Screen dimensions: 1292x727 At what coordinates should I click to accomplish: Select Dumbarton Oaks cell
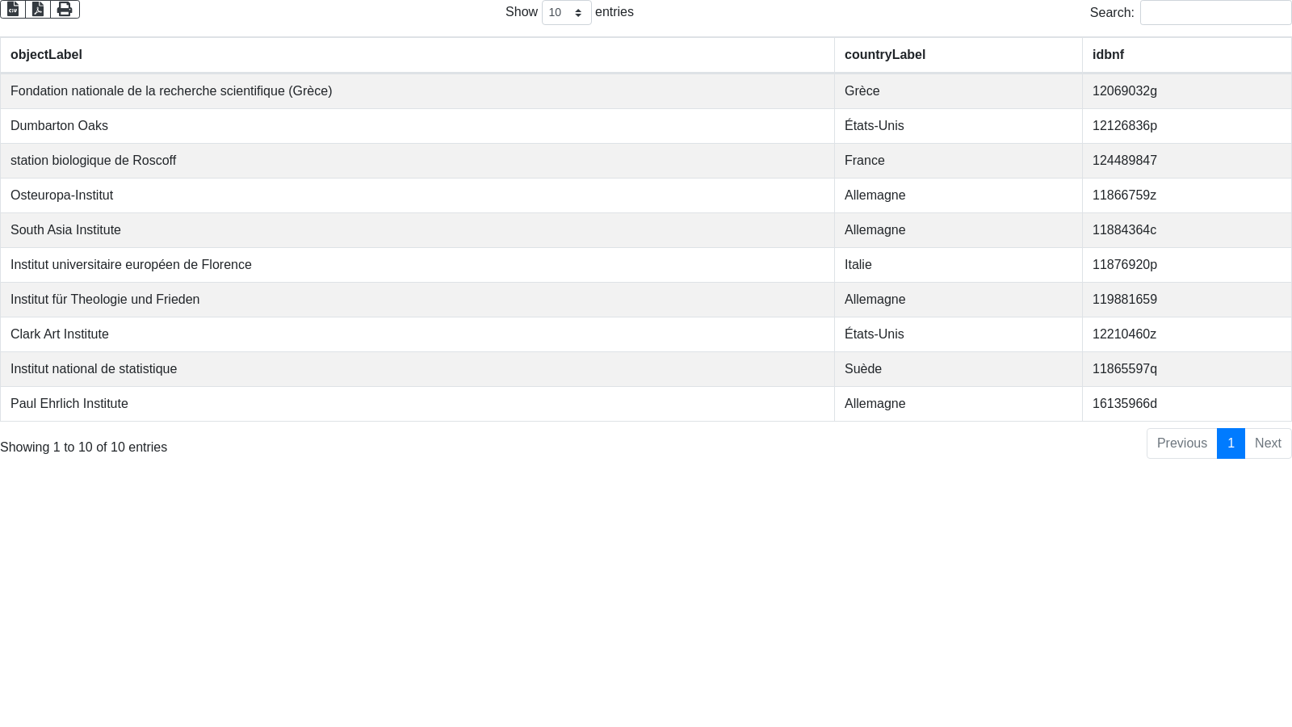point(417,126)
